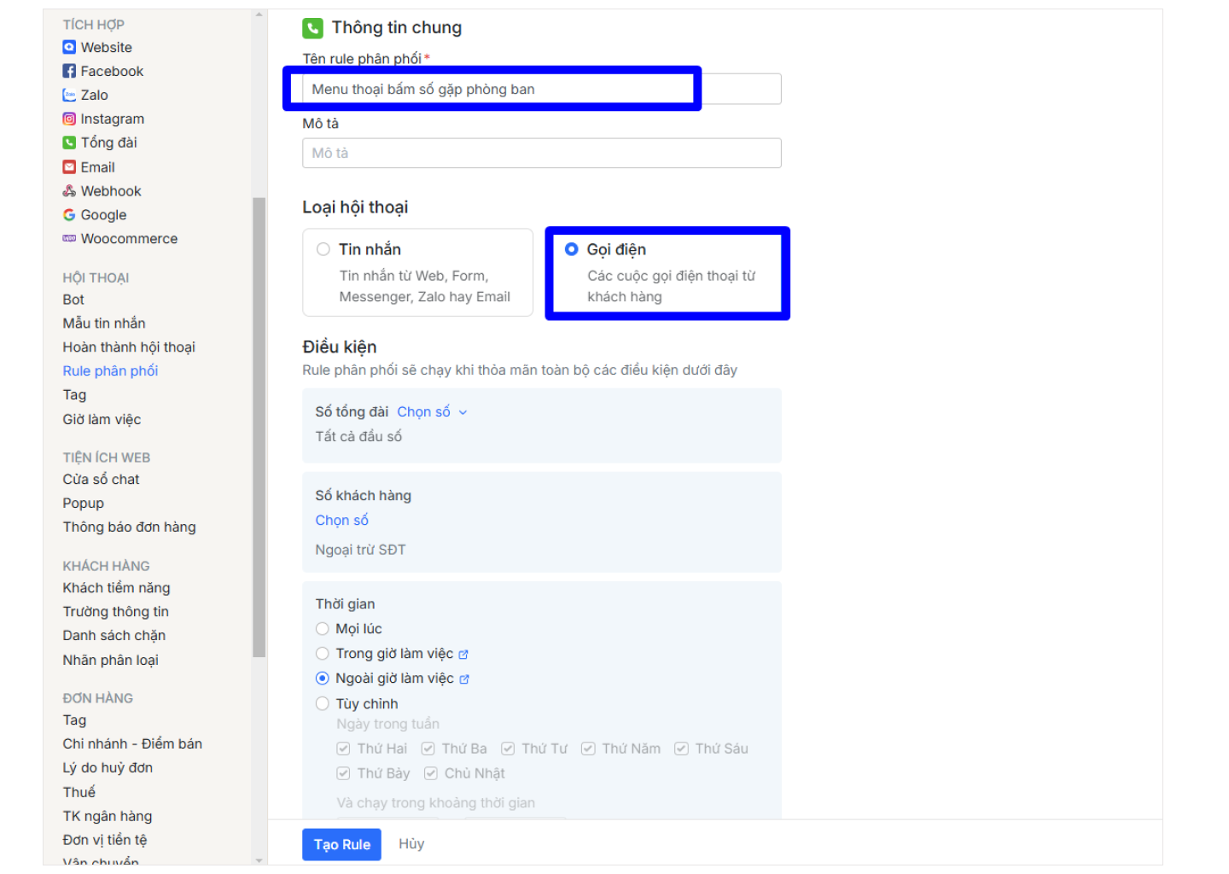Screen dimensions: 1229x874
Task: Click the Email icon in sidebar
Action: [x=69, y=167]
